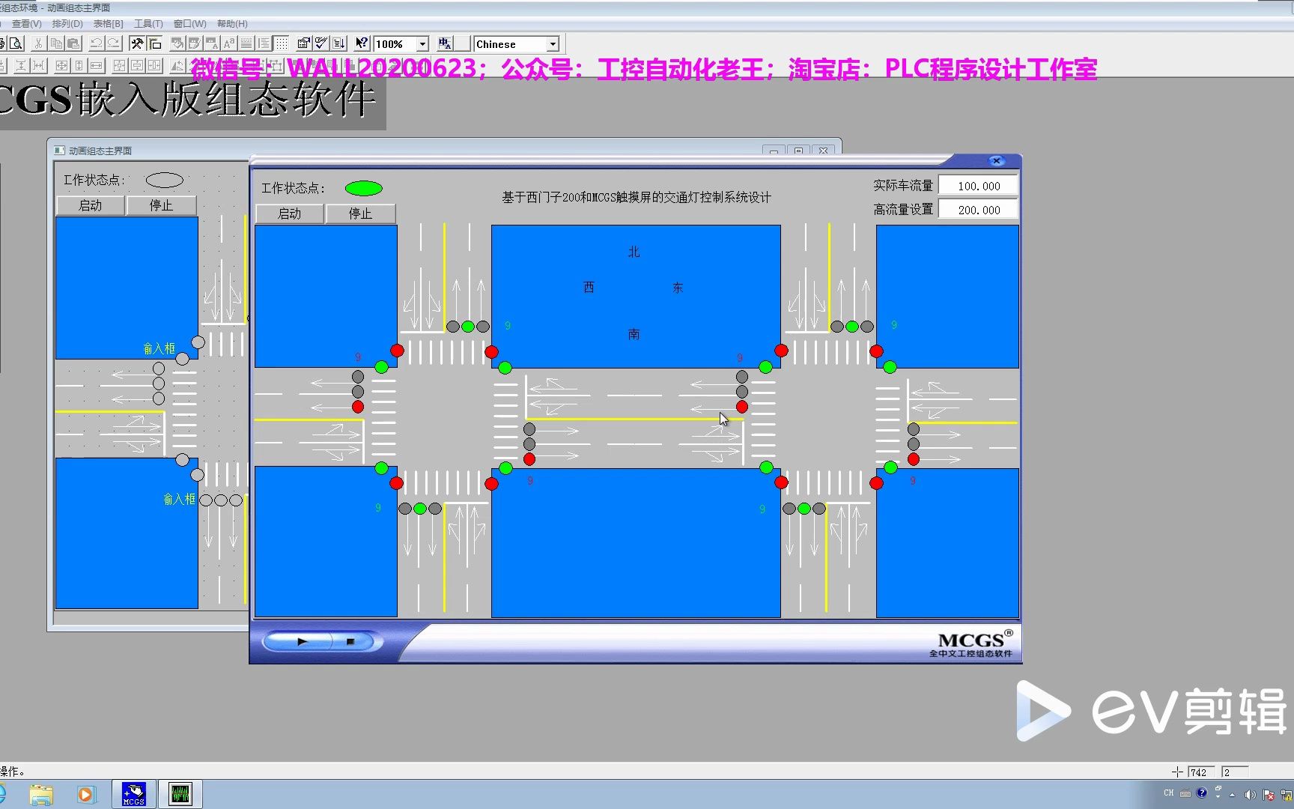Screen dimensions: 1294x809
Task: Open the 查看(V) menu
Action: [x=27, y=24]
